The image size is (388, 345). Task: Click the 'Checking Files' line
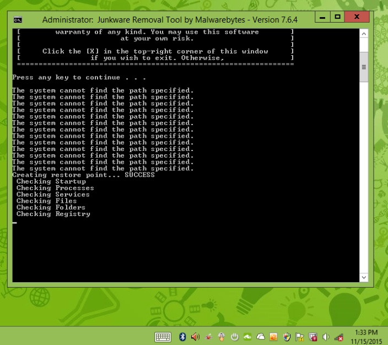coord(46,201)
